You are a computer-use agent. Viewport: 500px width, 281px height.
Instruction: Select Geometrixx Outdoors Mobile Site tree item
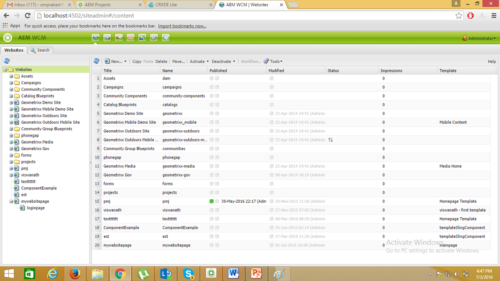click(x=50, y=122)
